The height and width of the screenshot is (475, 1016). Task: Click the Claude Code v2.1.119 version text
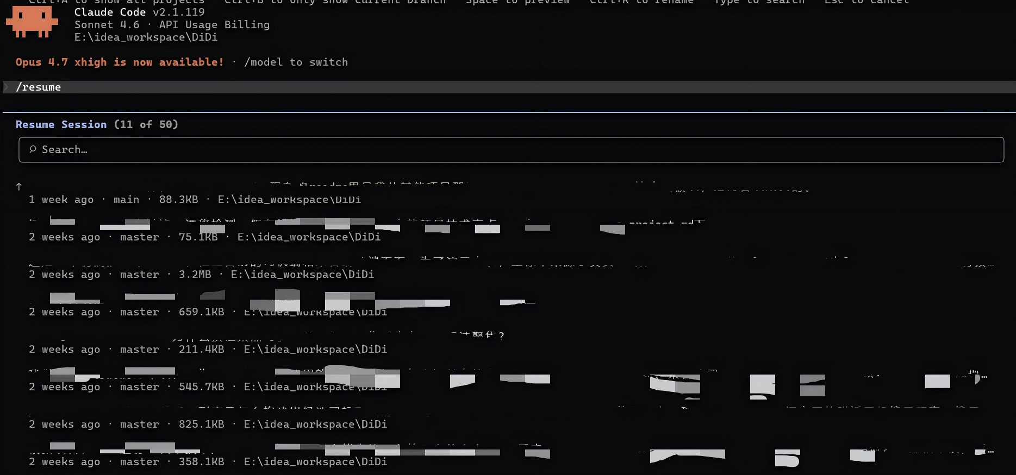coord(140,12)
